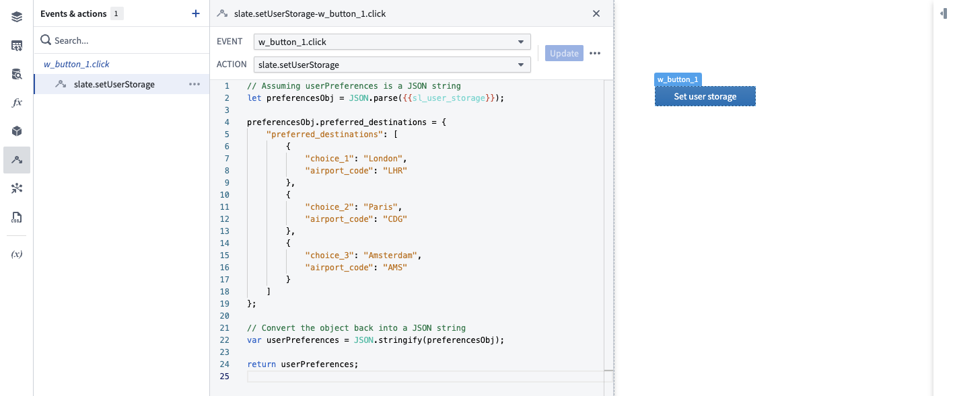Open the queries database search icon
This screenshot has width=953, height=396.
coord(17,75)
